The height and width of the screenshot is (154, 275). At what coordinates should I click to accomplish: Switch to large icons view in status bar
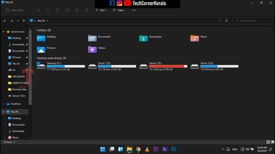(272, 142)
